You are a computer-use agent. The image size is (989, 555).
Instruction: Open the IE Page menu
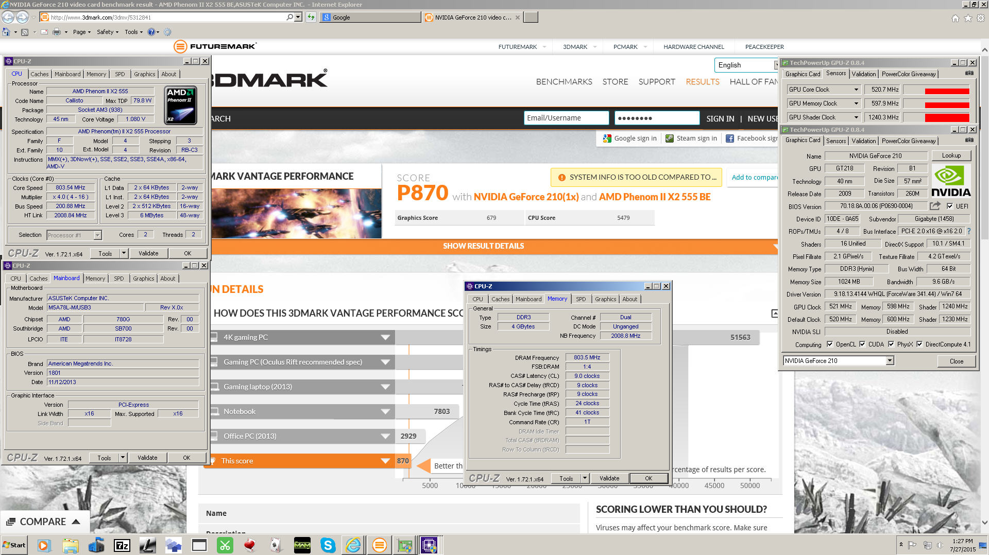point(81,32)
